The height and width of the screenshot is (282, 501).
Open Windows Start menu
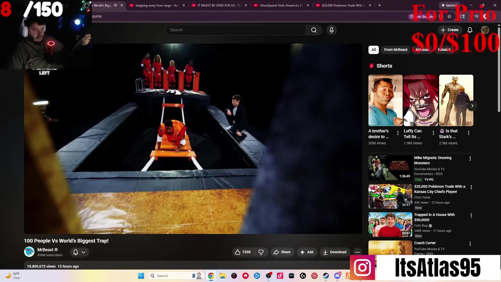(141, 276)
